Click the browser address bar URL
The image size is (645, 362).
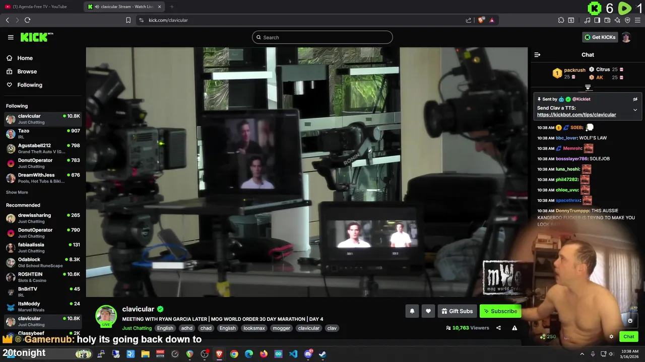click(168, 20)
